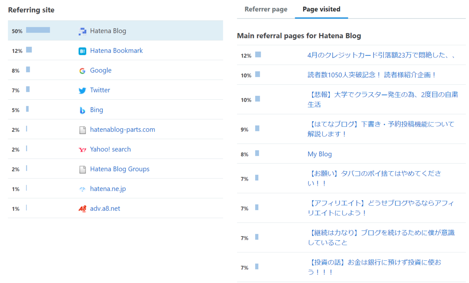The width and height of the screenshot is (469, 283).
Task: Click the 'Referring site' heading
Action: [x=31, y=10]
